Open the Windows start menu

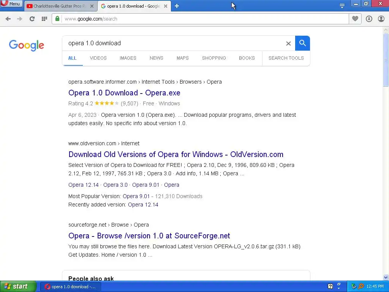pyautogui.click(x=18, y=287)
